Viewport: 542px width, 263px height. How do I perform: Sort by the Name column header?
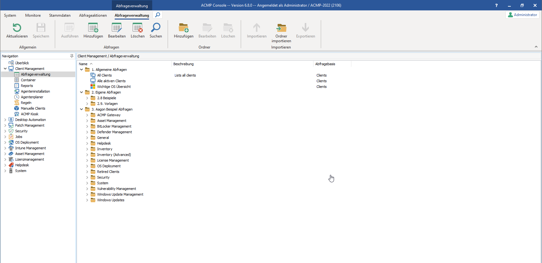(83, 64)
